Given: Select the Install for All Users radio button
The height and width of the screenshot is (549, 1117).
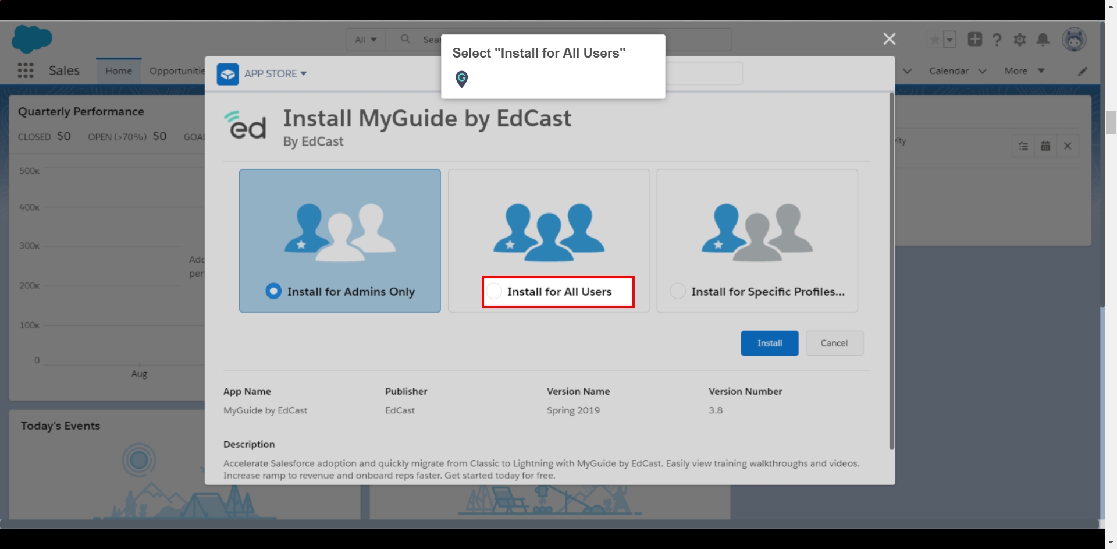Looking at the screenshot, I should click(x=494, y=291).
